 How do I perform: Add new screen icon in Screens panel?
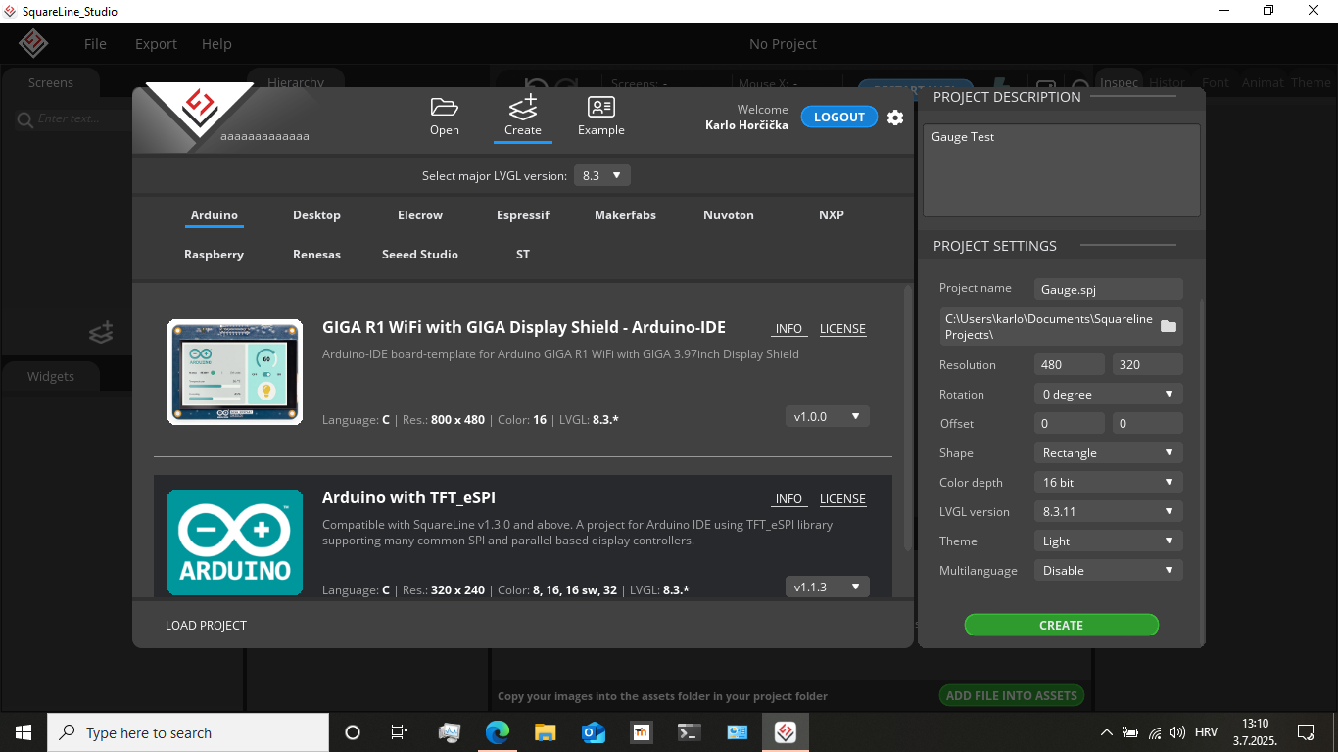(x=101, y=333)
